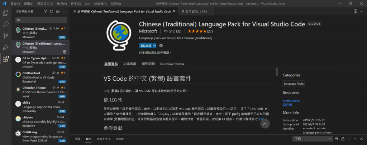Install the C# to Typescript extension
The image size is (367, 145).
[x=62, y=67]
